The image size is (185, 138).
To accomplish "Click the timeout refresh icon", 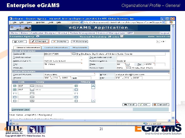I will pyautogui.click(x=122, y=36).
